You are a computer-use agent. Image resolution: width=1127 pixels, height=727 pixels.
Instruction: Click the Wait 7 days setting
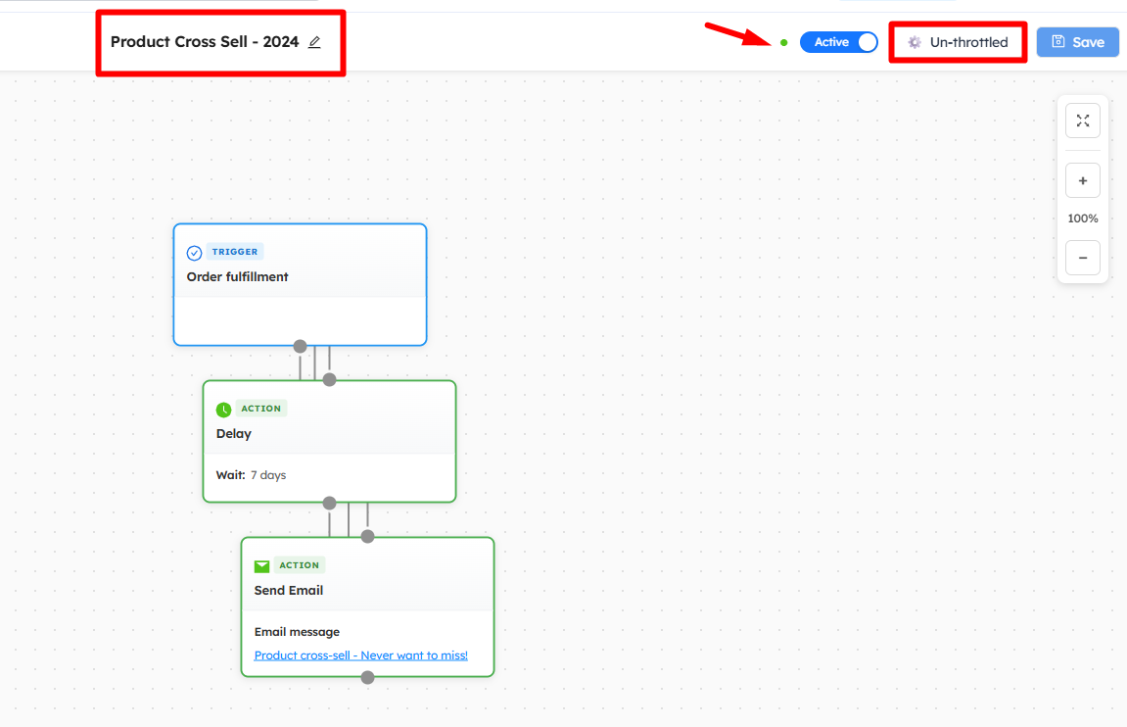(252, 475)
